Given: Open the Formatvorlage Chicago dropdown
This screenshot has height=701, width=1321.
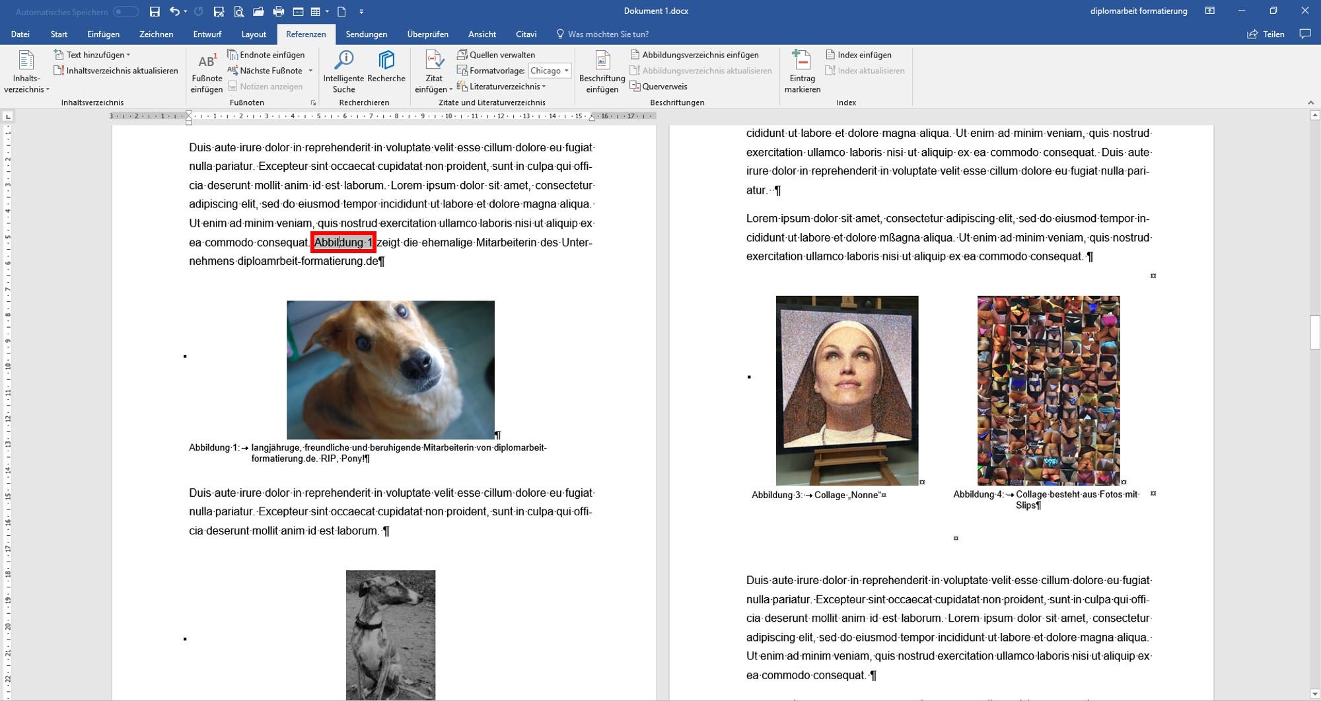Looking at the screenshot, I should (550, 71).
